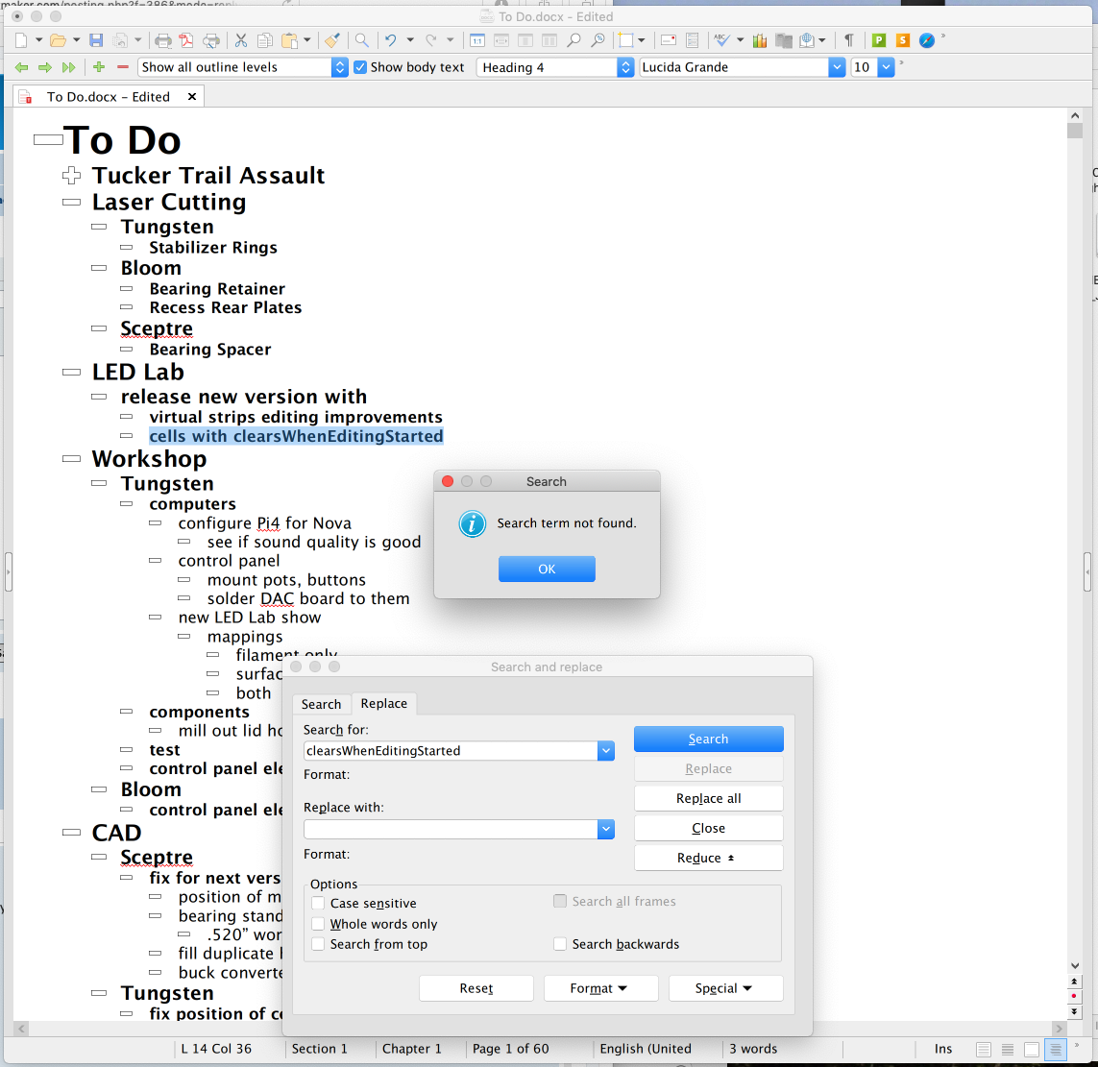Click the green plus outline icon
Image resolution: width=1098 pixels, height=1067 pixels.
pos(98,67)
